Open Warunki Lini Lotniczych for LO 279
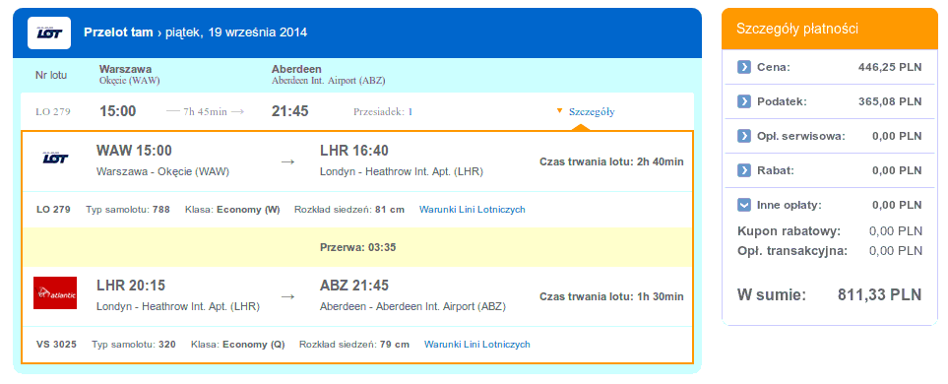Image resolution: width=948 pixels, height=384 pixels. (473, 210)
